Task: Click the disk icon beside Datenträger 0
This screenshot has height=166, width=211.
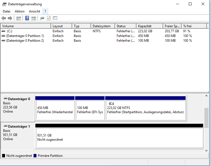Action: tap(6, 98)
